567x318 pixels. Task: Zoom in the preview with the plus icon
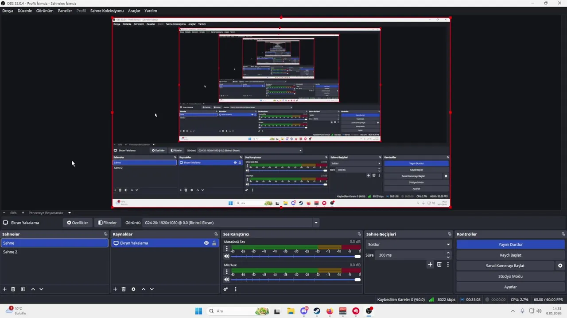23,213
